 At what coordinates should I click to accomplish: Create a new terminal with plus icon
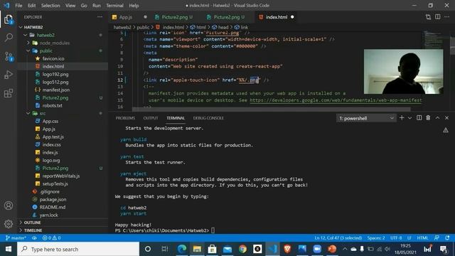coord(402,117)
